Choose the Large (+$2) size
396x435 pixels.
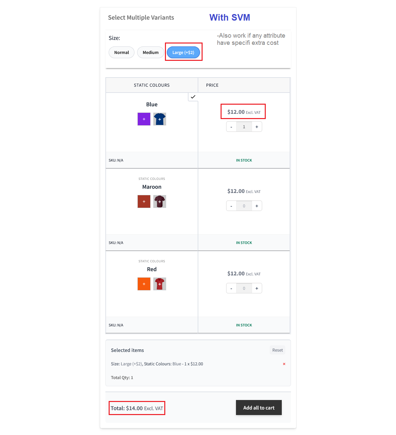(x=183, y=52)
